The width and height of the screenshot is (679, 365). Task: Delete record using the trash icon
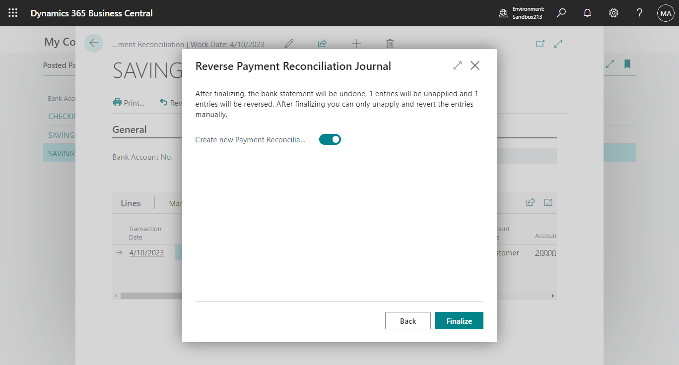390,44
